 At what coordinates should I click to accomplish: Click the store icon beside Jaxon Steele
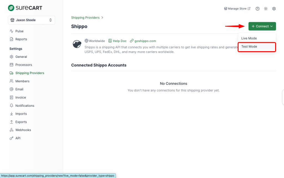pyautogui.click(x=12, y=20)
